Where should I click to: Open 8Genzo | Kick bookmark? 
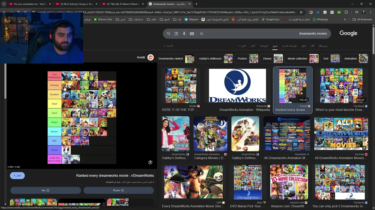(x=103, y=20)
